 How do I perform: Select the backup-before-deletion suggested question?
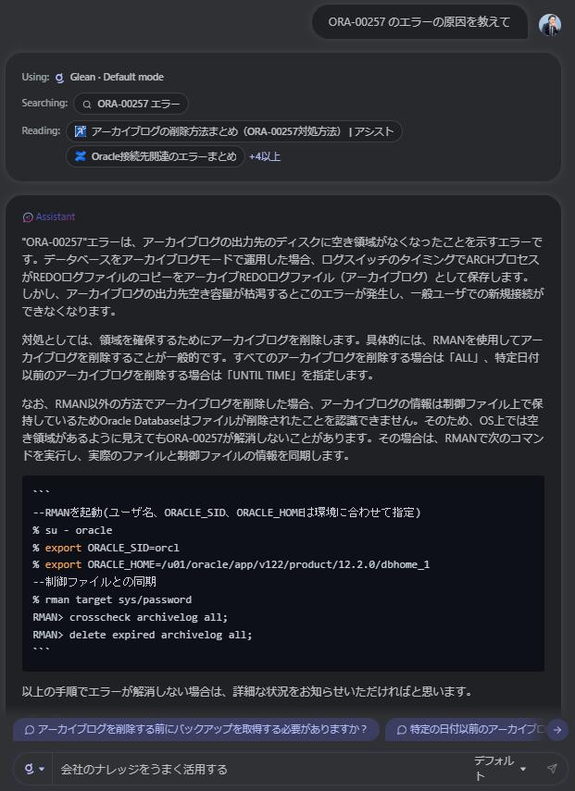pyautogui.click(x=196, y=730)
